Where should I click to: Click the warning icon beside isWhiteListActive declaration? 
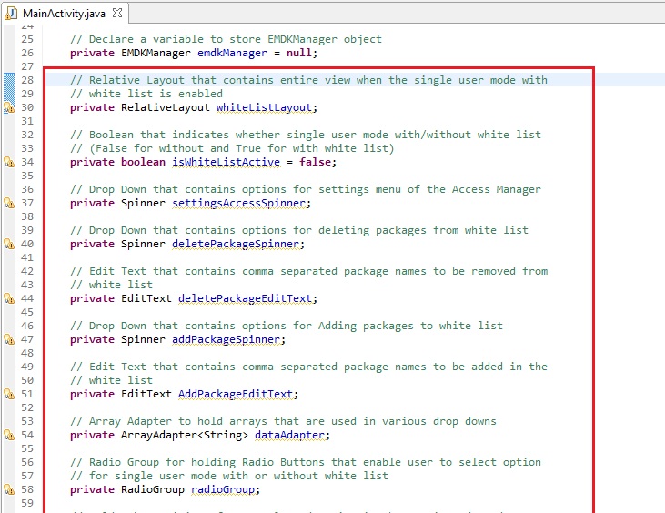click(9, 162)
